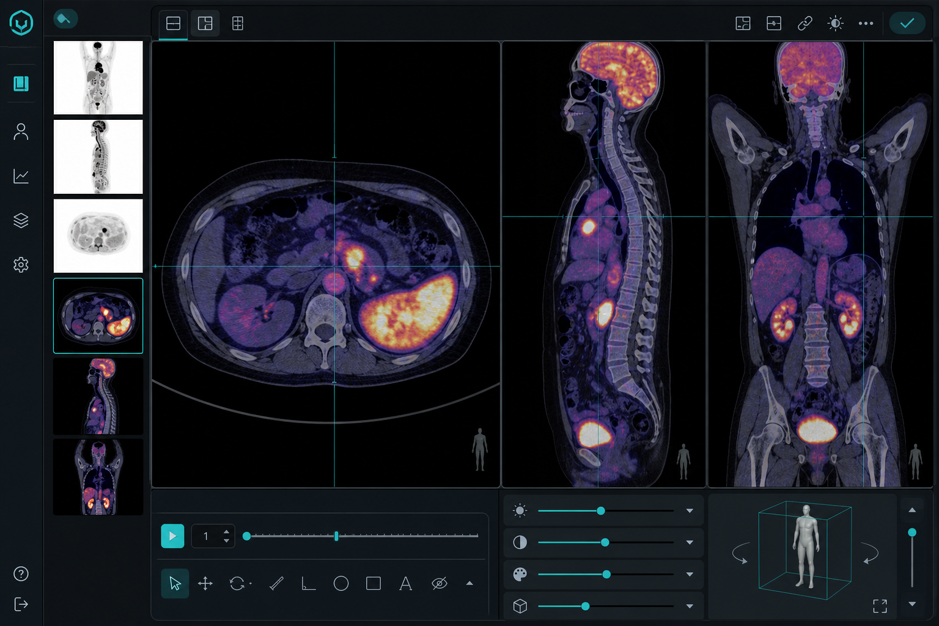
Task: Click the frame number field showing 1
Action: coord(207,536)
